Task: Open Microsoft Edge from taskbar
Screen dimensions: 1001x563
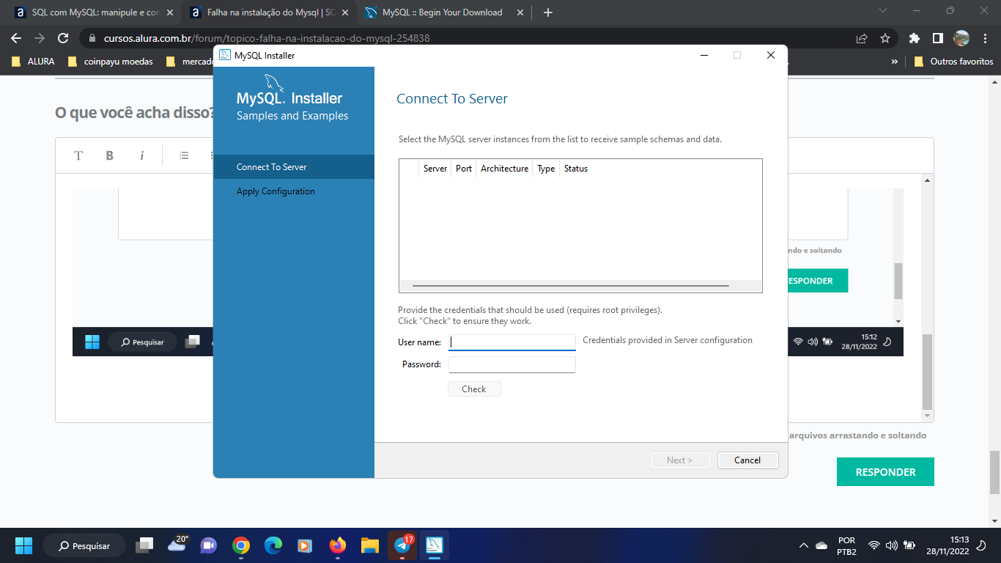Action: pyautogui.click(x=273, y=545)
